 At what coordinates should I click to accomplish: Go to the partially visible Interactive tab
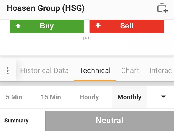[x=161, y=71]
